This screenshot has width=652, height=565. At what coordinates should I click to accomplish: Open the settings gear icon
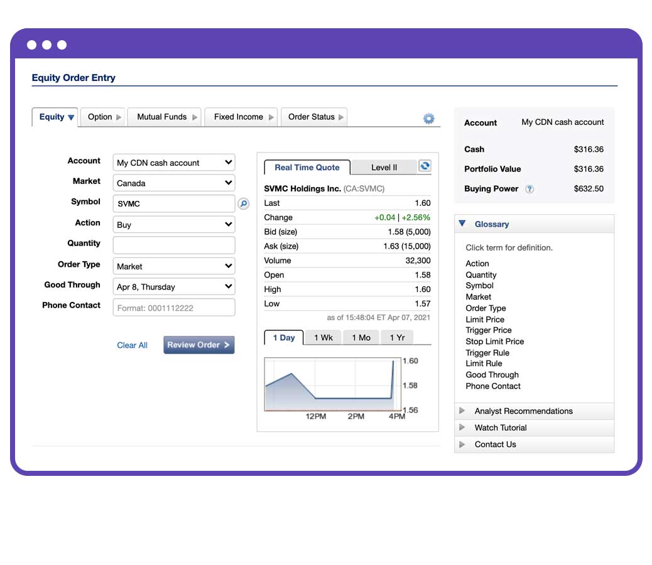[428, 117]
